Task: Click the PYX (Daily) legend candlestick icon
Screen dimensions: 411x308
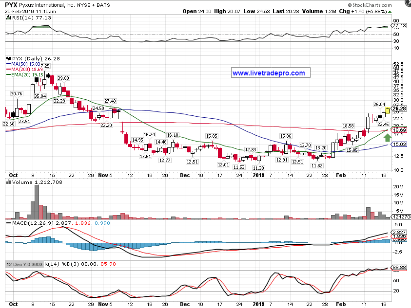Action: (x=8, y=58)
